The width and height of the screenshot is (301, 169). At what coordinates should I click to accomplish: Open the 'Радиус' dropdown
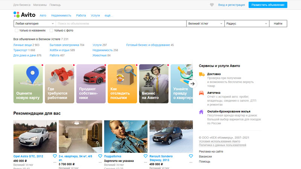click(247, 24)
